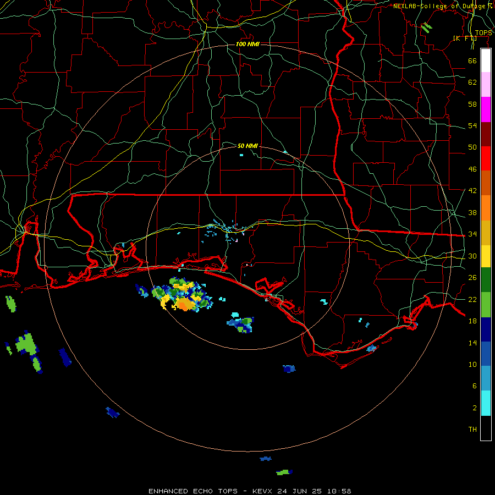Screen dimensions: 495x495
Task: Click legend value "6"
Action: [475, 386]
